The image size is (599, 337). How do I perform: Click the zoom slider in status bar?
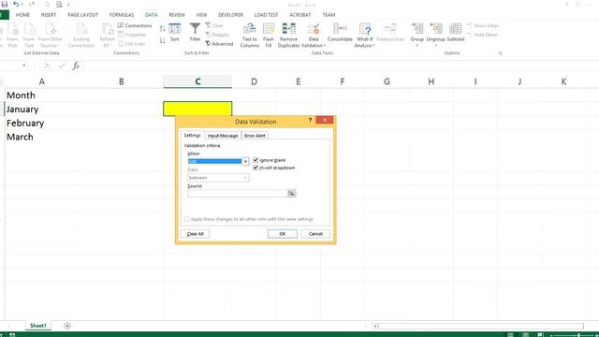[578, 335]
